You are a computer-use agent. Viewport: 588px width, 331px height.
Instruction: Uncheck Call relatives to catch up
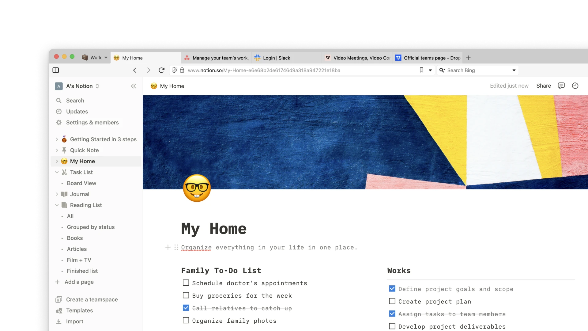[186, 308]
